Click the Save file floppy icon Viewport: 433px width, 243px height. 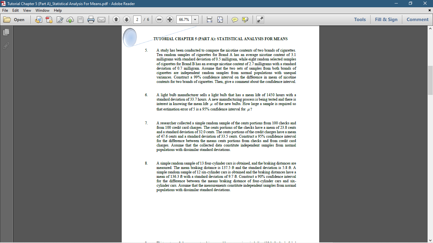pyautogui.click(x=81, y=20)
